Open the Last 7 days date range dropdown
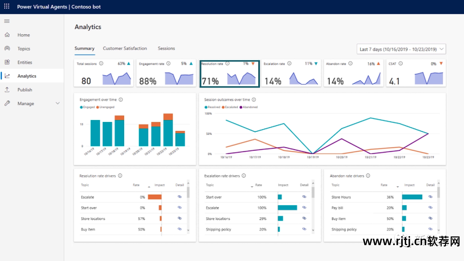Screen dimensions: 464x261 coord(401,49)
